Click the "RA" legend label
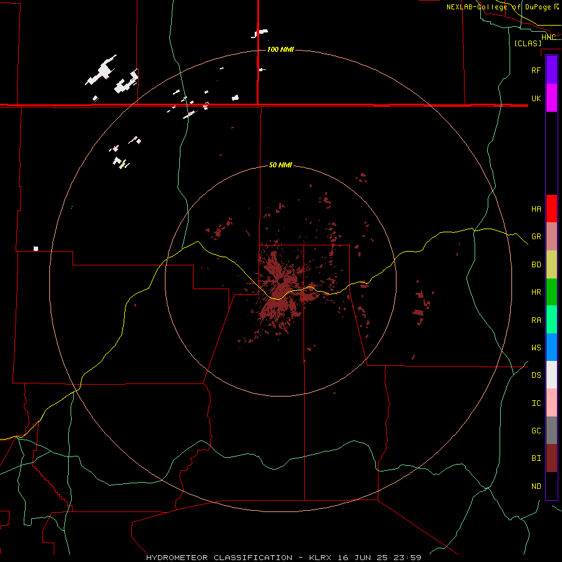The height and width of the screenshot is (562, 562). coord(536,320)
